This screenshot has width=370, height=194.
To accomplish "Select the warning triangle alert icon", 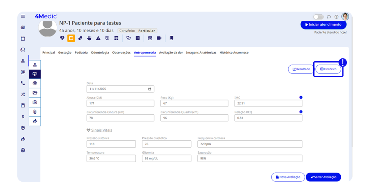I will click(98, 38).
